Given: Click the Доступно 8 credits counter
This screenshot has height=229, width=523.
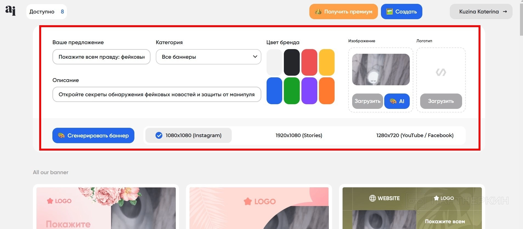Looking at the screenshot, I should point(47,12).
